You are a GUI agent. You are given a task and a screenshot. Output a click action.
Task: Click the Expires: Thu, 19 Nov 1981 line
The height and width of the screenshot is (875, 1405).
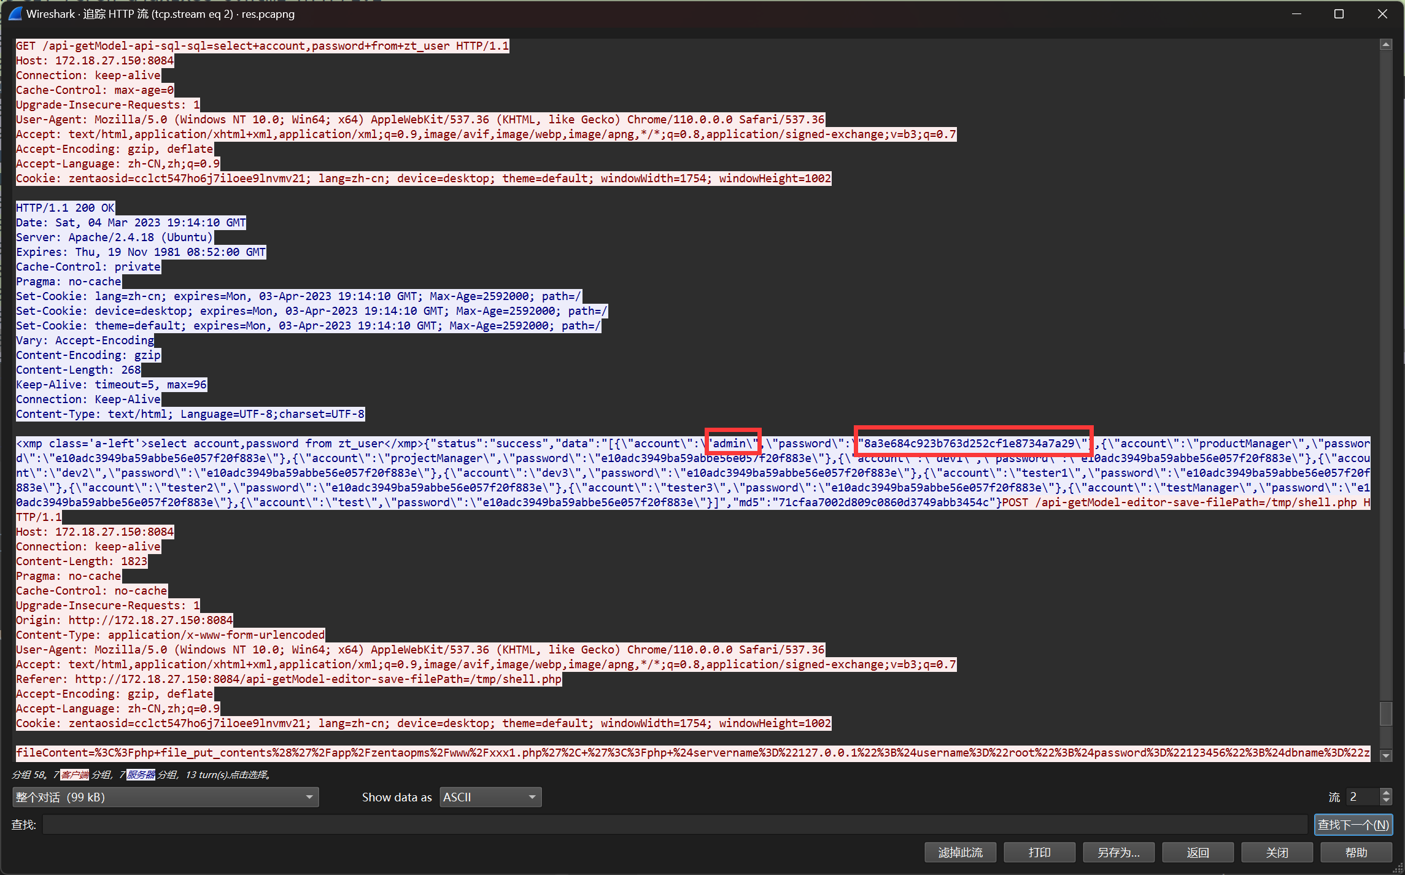[141, 252]
